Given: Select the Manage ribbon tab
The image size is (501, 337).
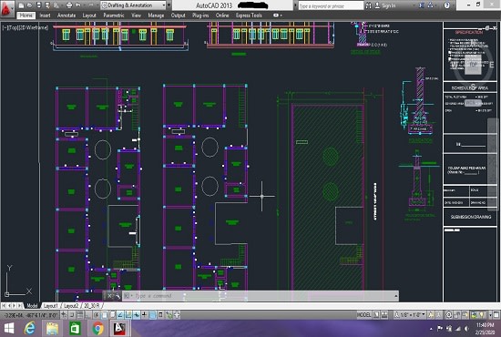Looking at the screenshot, I should 156,15.
